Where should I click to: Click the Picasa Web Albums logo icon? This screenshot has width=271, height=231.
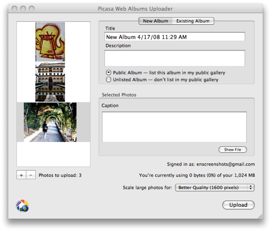(23, 206)
